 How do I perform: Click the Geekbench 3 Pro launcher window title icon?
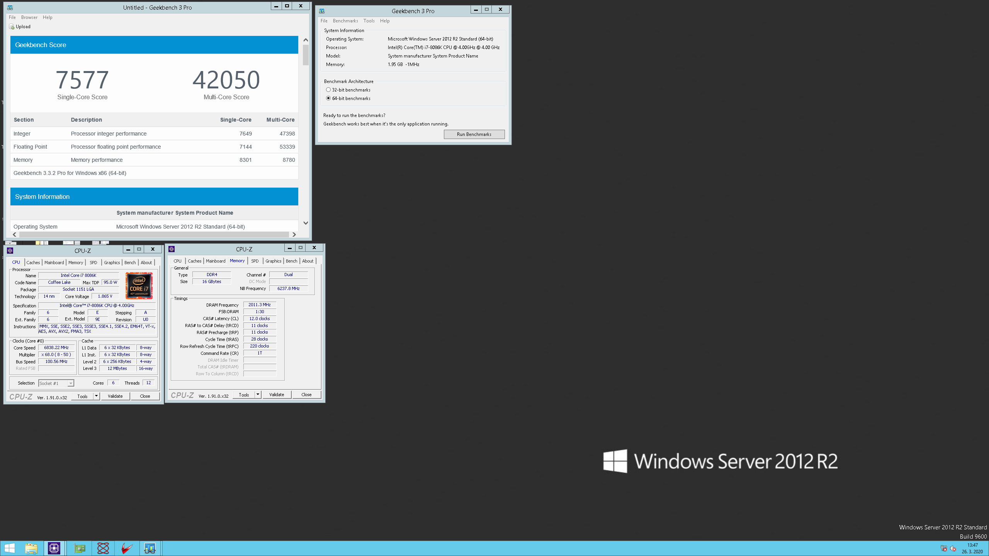point(322,11)
